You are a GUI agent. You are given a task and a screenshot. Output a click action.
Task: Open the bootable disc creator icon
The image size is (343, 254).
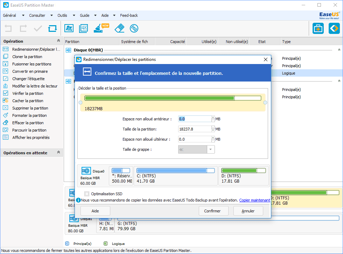tap(134, 28)
